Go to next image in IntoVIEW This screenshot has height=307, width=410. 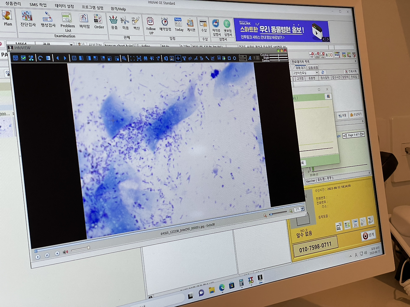pyautogui.click(x=65, y=58)
